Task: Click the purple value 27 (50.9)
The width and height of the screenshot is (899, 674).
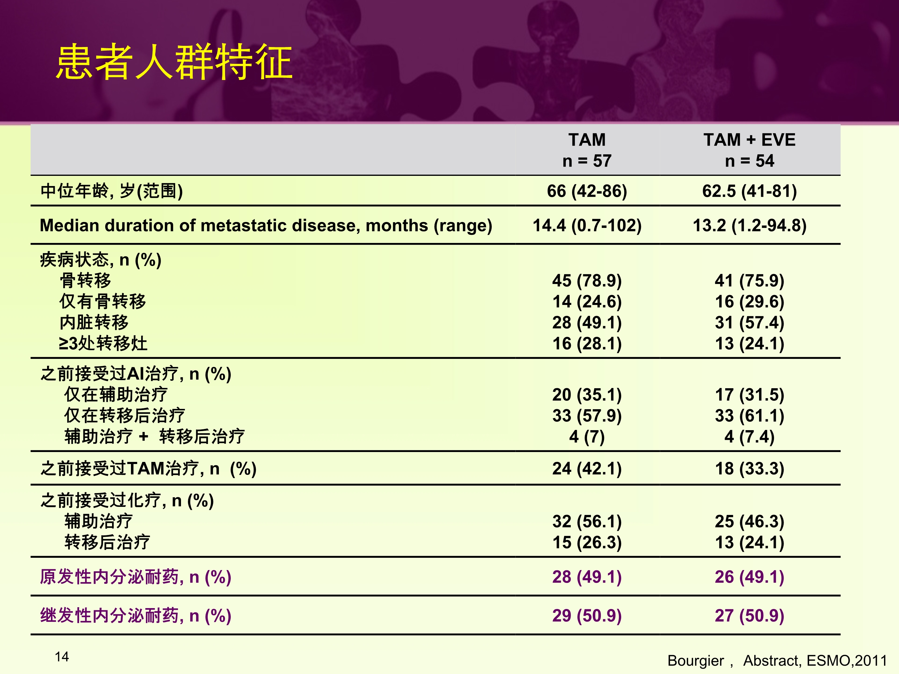Action: 749,616
